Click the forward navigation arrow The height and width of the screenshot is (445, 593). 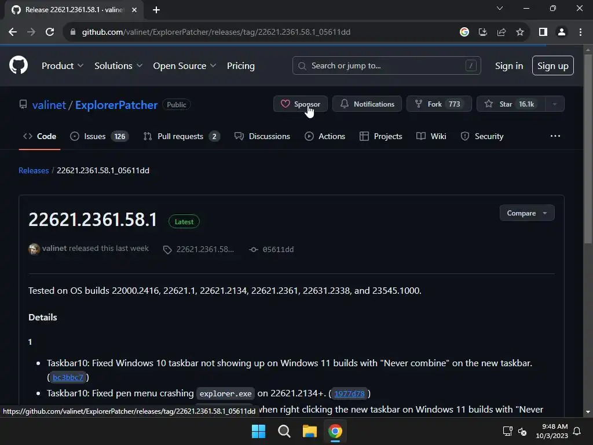(31, 32)
